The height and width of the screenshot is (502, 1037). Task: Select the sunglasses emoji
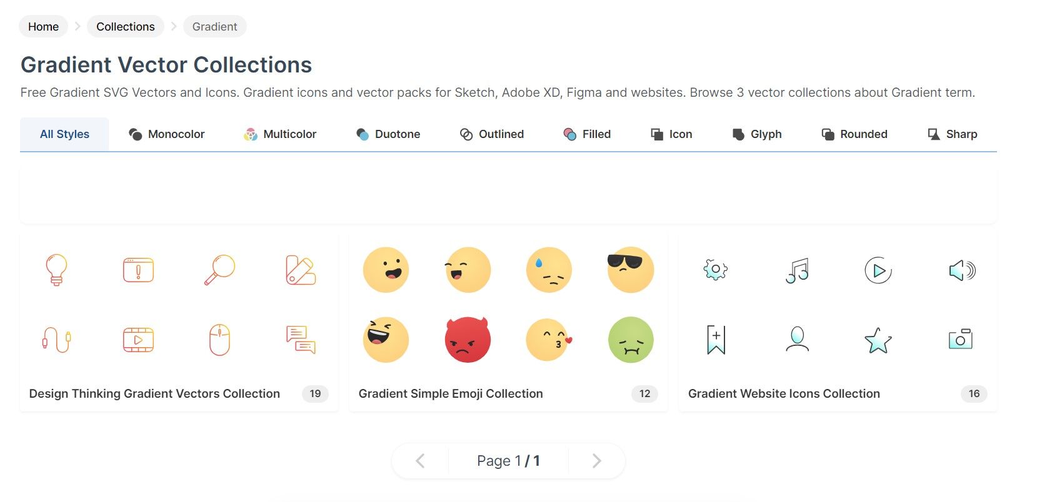tap(630, 270)
